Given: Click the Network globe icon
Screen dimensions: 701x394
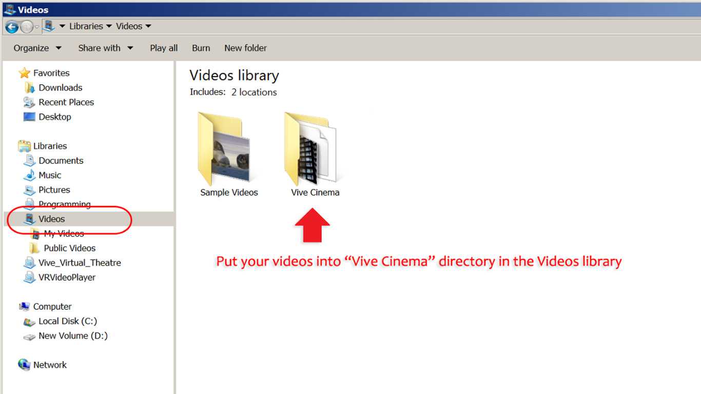Looking at the screenshot, I should pyautogui.click(x=24, y=365).
